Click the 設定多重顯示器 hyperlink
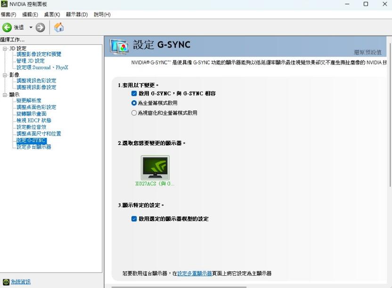This screenshot has width=392, height=288. point(194,273)
